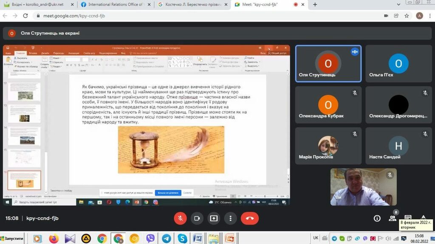Select Оля Струтинець participant tile

point(328,64)
